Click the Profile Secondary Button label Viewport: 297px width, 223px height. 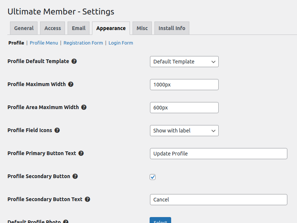tap(39, 176)
